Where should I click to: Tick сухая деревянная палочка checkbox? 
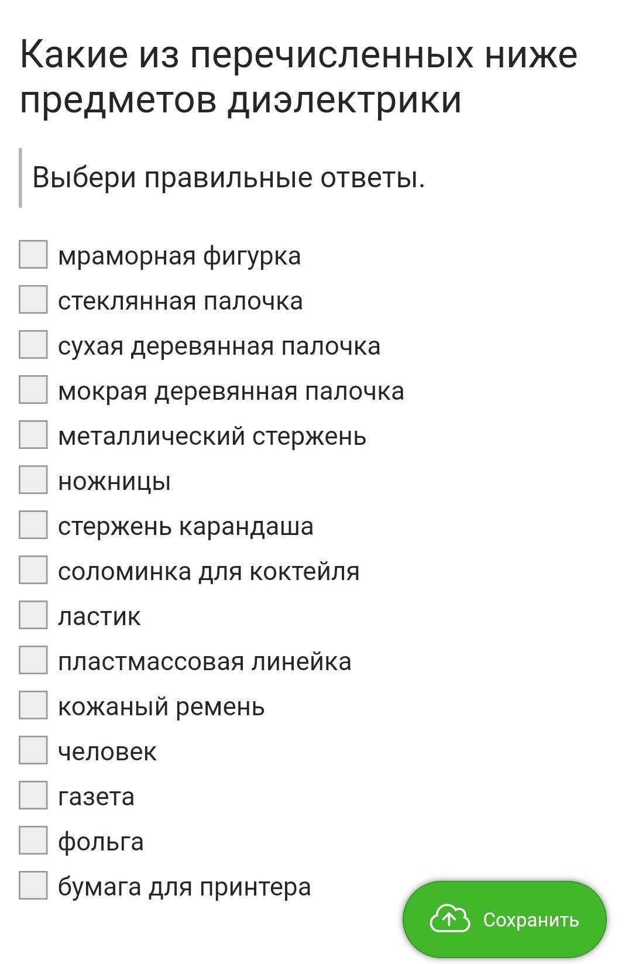(33, 344)
